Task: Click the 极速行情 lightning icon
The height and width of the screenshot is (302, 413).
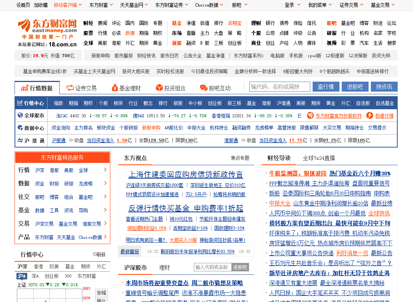Action: coord(370,115)
